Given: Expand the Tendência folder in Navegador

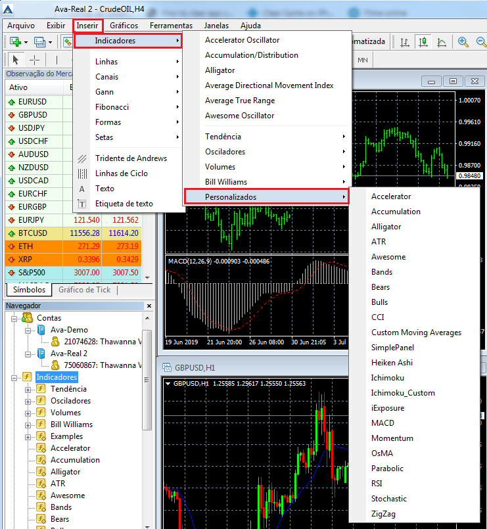Looking at the screenshot, I should [x=28, y=389].
